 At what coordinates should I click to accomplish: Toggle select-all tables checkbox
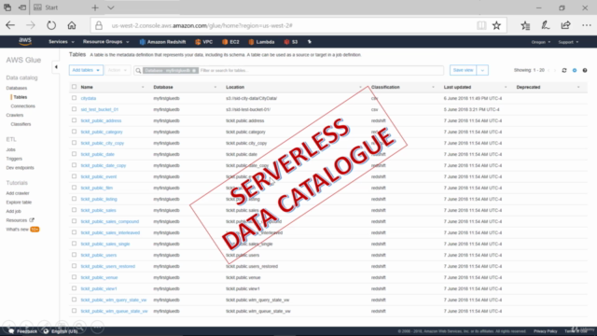pos(74,87)
